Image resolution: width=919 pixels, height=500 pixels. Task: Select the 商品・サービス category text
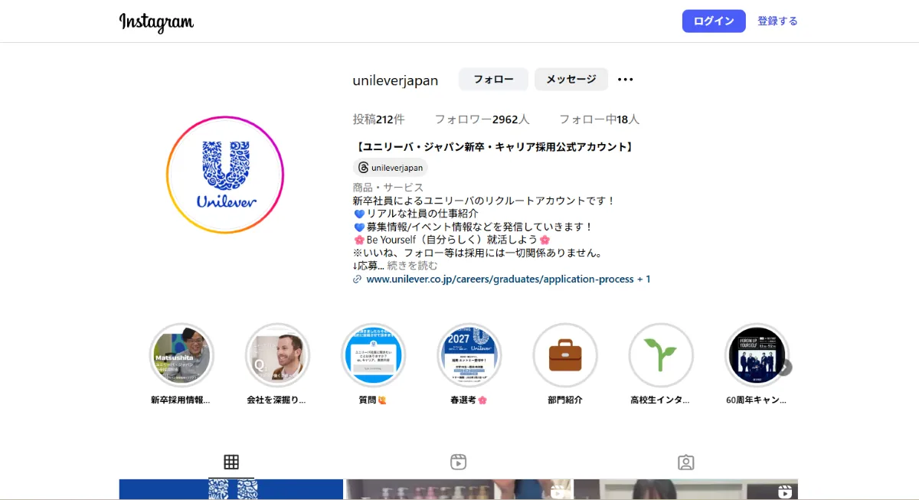(x=388, y=188)
